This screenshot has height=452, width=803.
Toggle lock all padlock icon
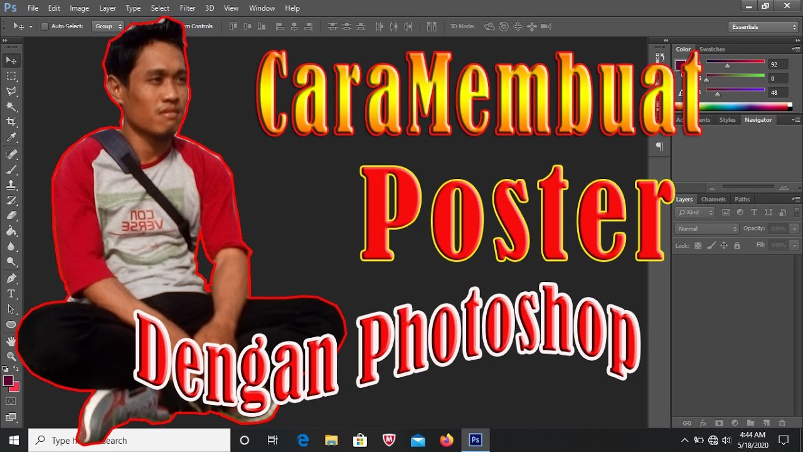[x=737, y=245]
